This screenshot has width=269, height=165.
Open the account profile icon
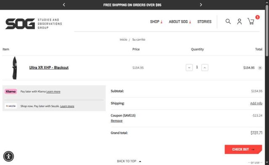[x=240, y=21]
